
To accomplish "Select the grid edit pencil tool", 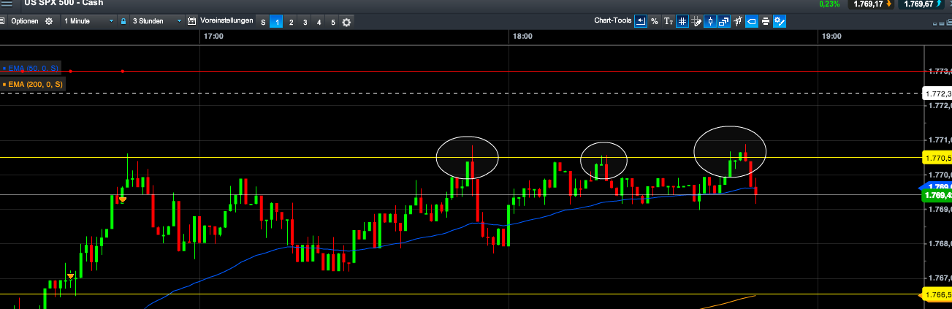I will [x=696, y=21].
